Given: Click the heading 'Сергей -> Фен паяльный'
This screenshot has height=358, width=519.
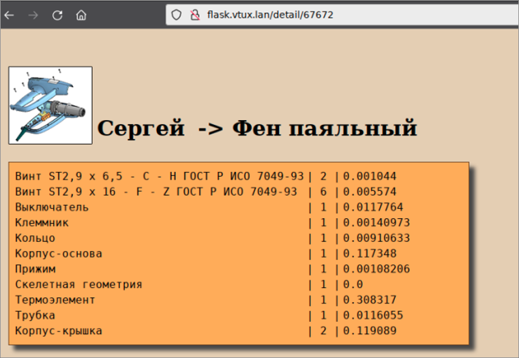Looking at the screenshot, I should 257,128.
